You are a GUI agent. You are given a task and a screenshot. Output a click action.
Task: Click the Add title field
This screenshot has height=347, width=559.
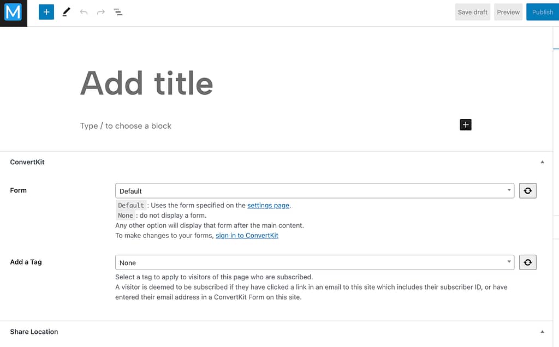pyautogui.click(x=146, y=83)
